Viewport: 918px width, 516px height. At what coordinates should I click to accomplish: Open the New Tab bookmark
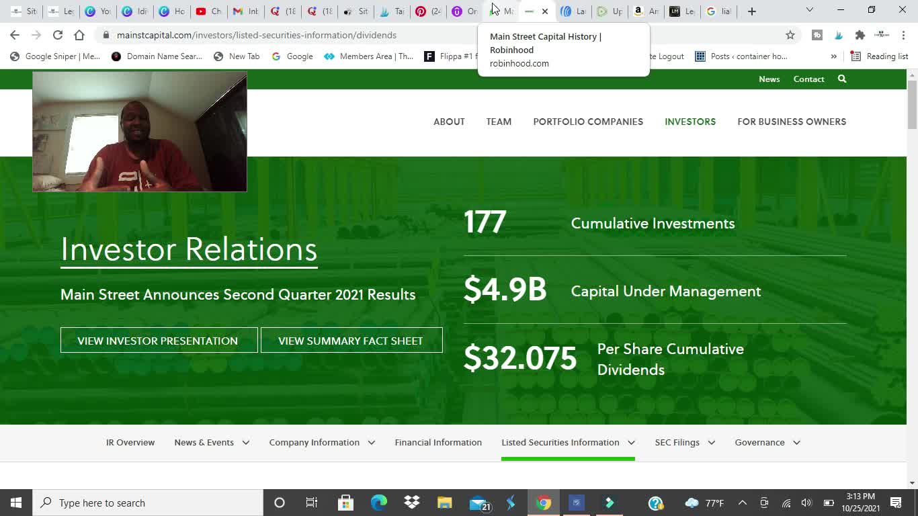point(237,56)
